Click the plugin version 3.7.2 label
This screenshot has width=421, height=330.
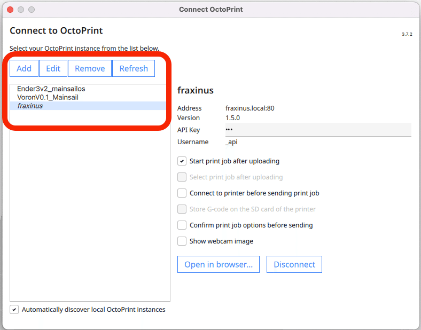407,34
